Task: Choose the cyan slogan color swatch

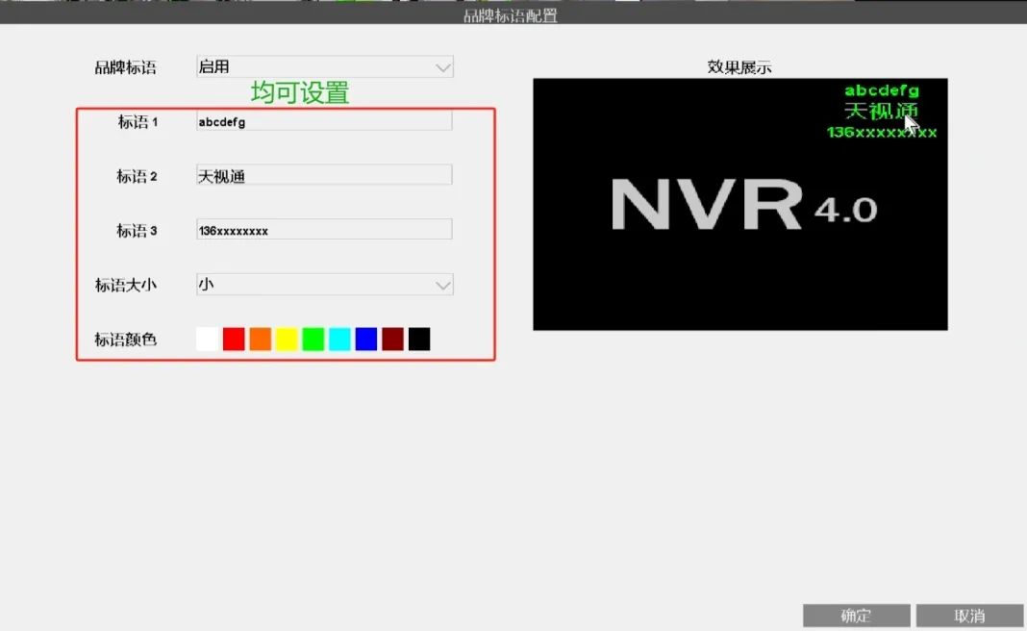Action: pos(340,339)
